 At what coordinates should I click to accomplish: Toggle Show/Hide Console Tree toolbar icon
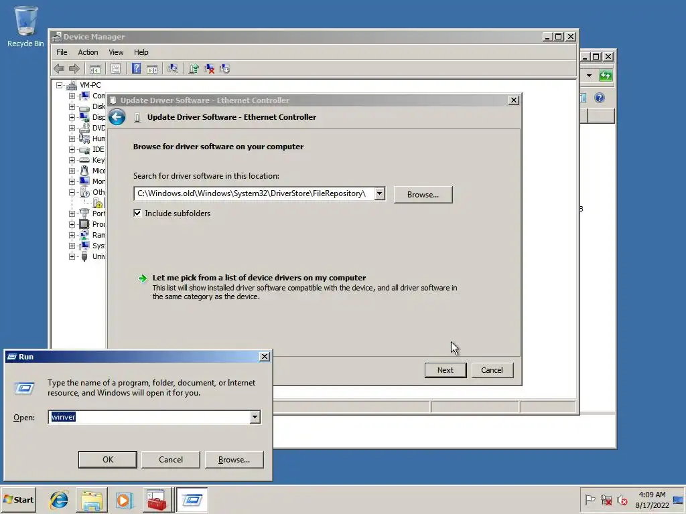95,69
